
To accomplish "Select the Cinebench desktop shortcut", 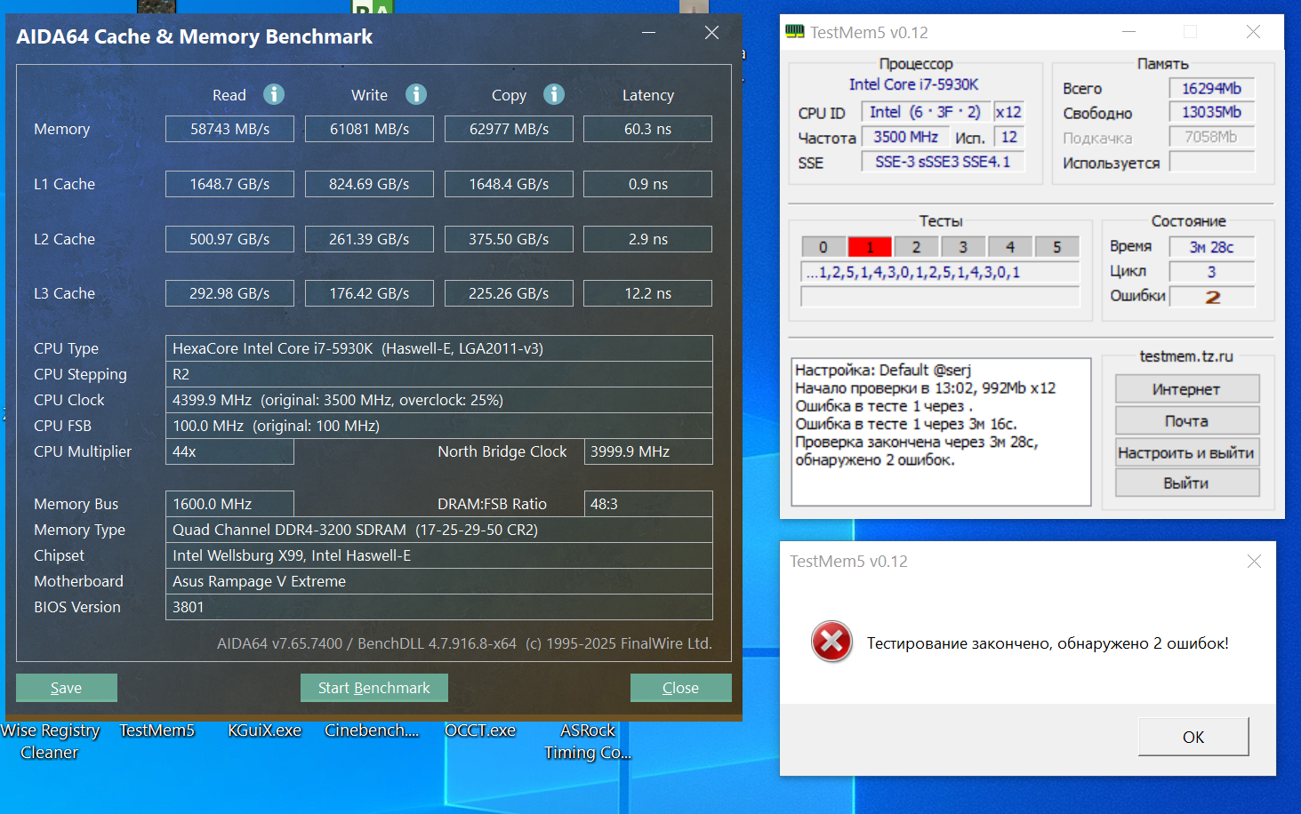I will pyautogui.click(x=372, y=730).
